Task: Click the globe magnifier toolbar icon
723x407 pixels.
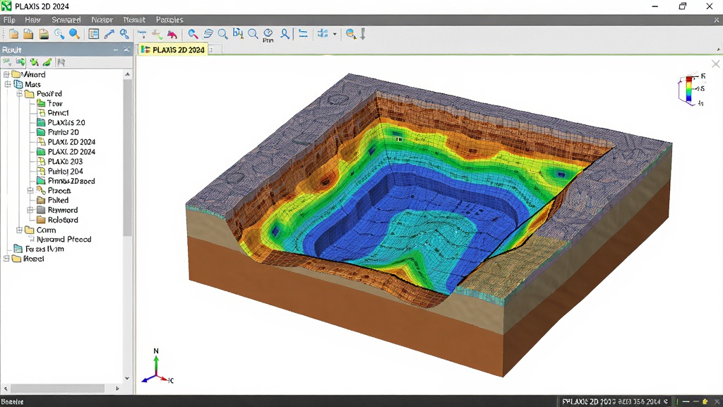Action: tap(351, 34)
